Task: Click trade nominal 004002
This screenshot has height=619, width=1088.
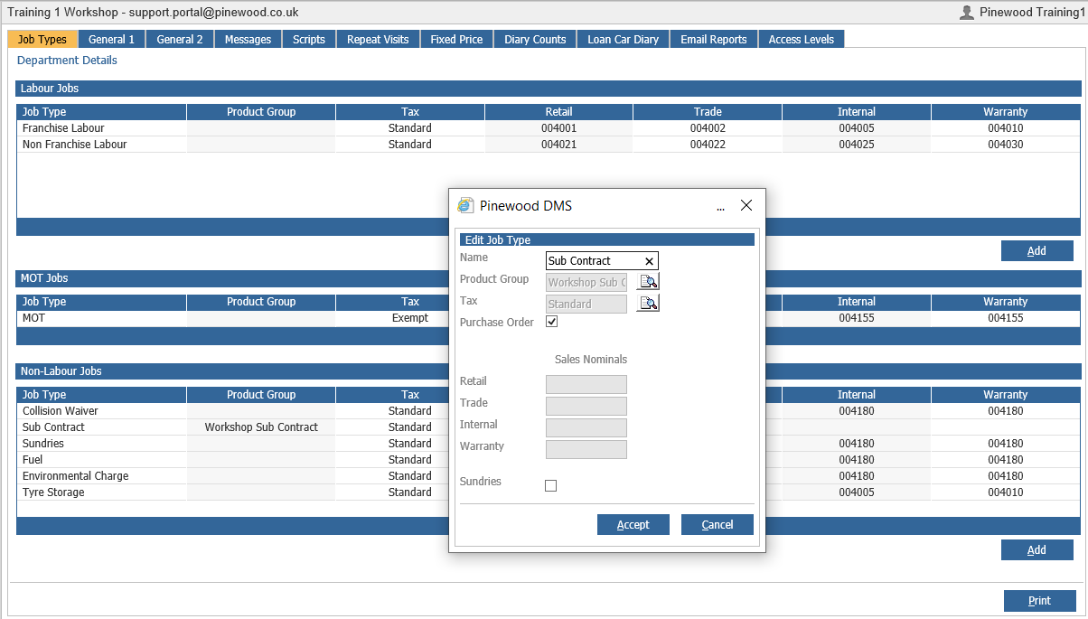Action: 708,128
